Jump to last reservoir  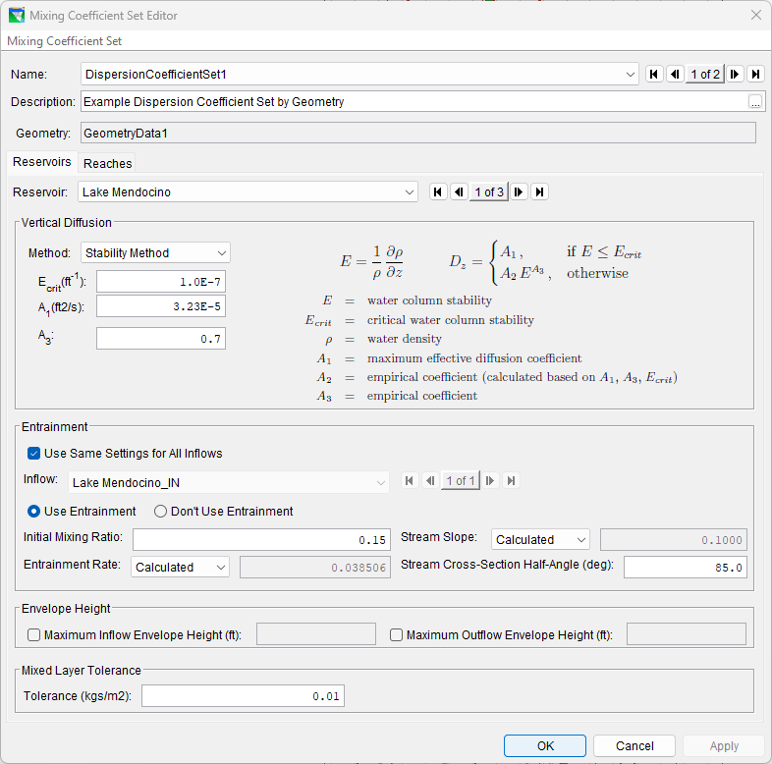pos(539,191)
